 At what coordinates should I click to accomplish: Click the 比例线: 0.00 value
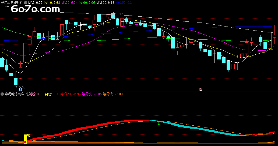34,94
